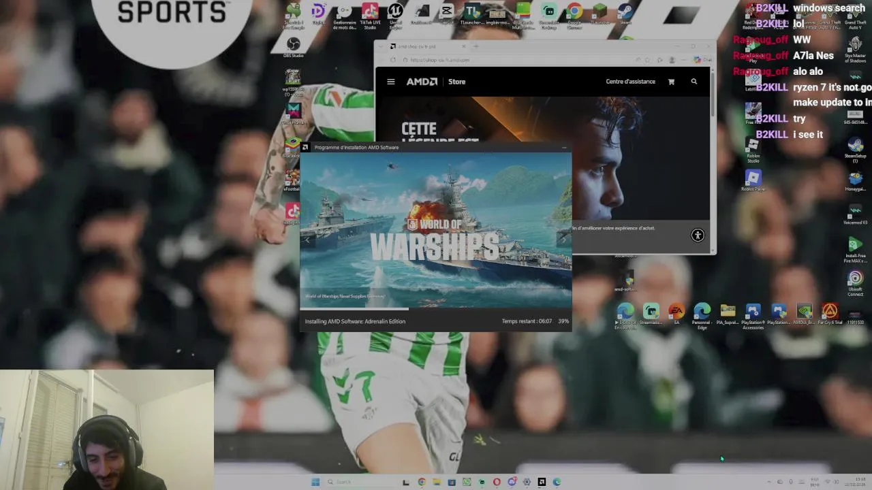The width and height of the screenshot is (872, 490).
Task: Open the TLauncher Python-logo desktop icon
Action: pos(472,14)
